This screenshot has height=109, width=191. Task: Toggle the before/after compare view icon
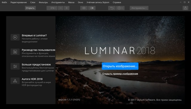tap(92, 8)
